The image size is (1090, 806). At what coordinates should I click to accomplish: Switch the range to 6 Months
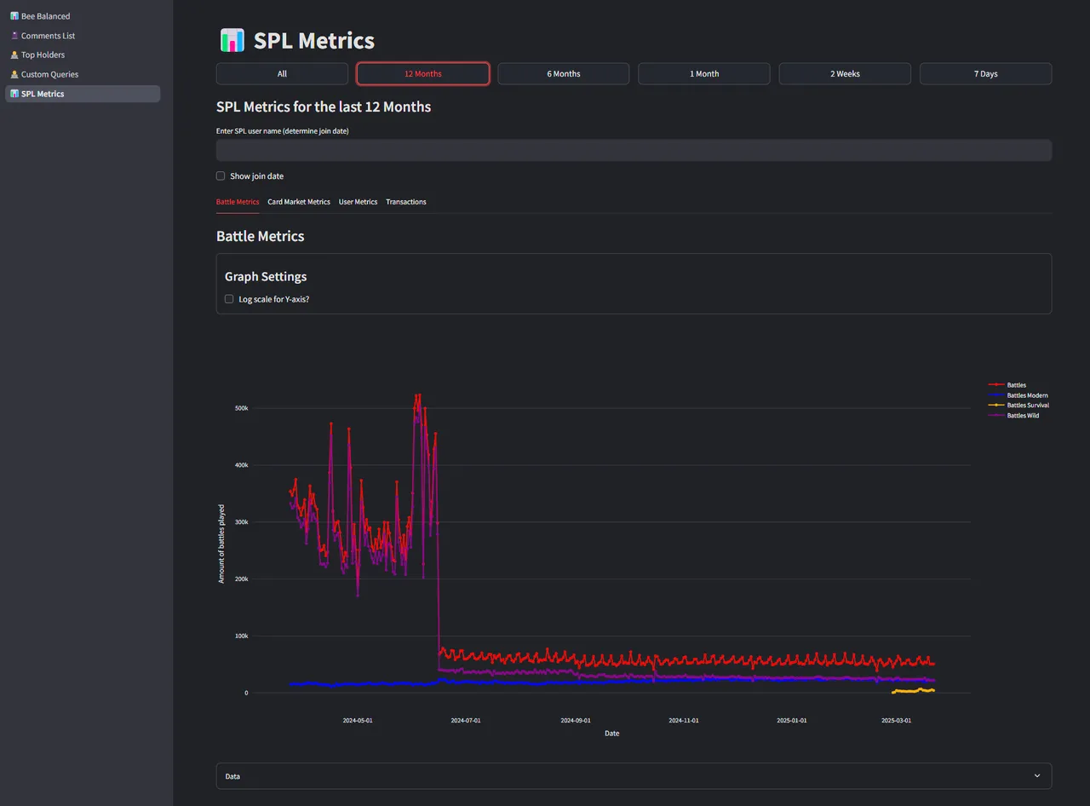[x=564, y=74]
